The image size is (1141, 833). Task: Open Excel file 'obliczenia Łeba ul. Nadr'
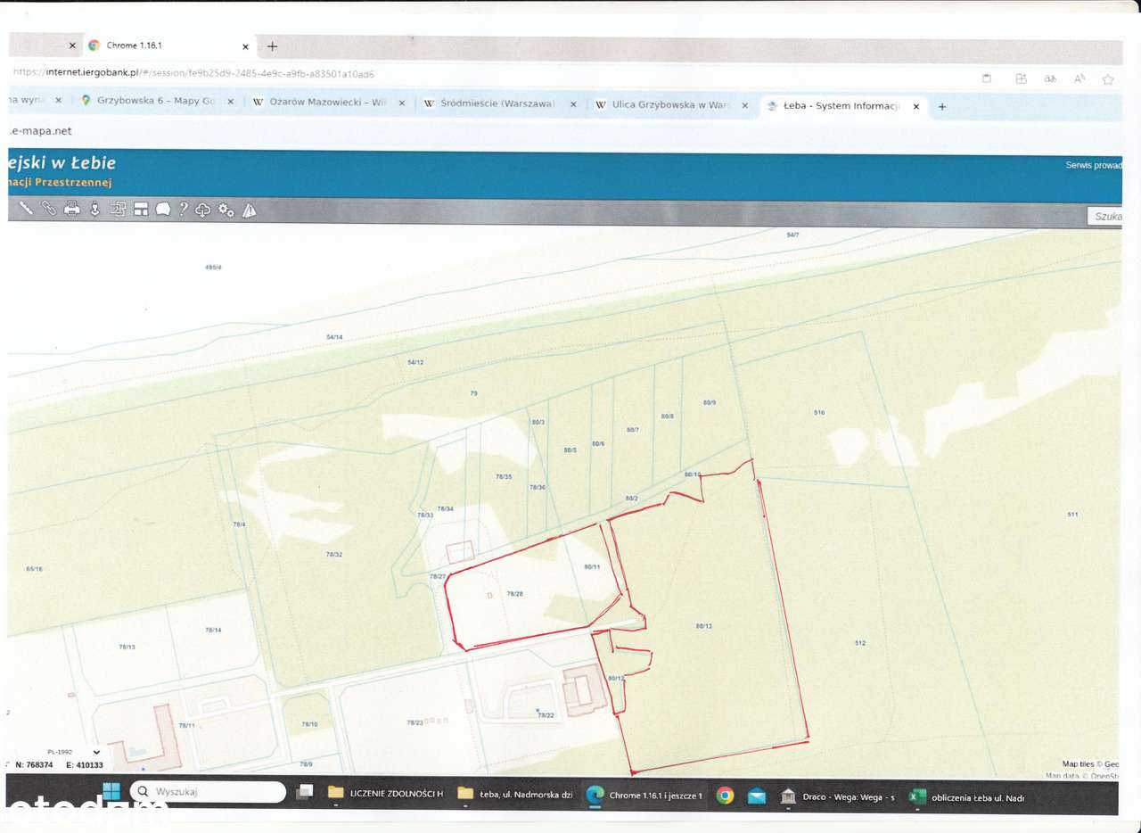pos(967,797)
